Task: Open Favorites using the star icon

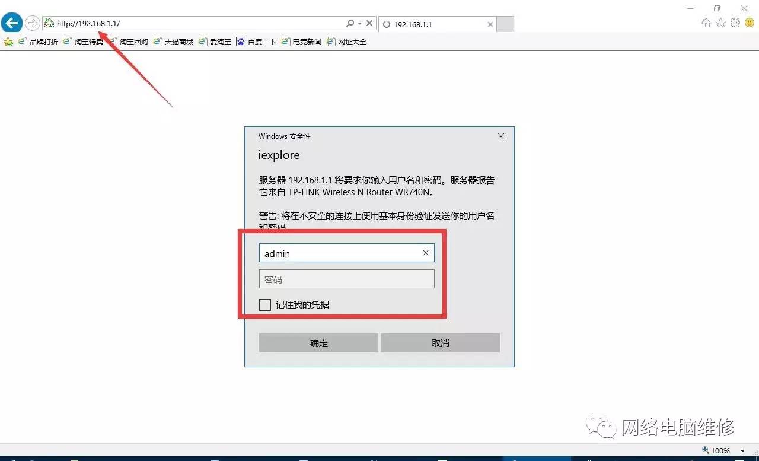Action: point(720,23)
